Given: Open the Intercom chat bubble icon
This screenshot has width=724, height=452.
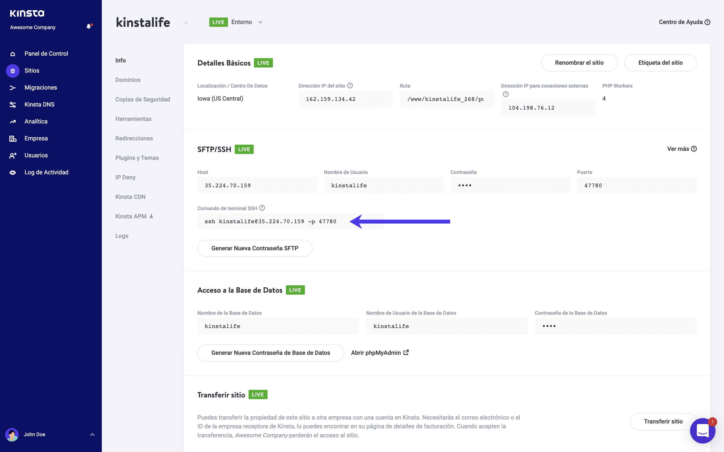Looking at the screenshot, I should pyautogui.click(x=702, y=431).
